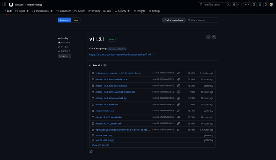Image resolution: width=276 pixels, height=160 pixels.
Task: Switch to the Wiki tab
Action: pos(107,11)
